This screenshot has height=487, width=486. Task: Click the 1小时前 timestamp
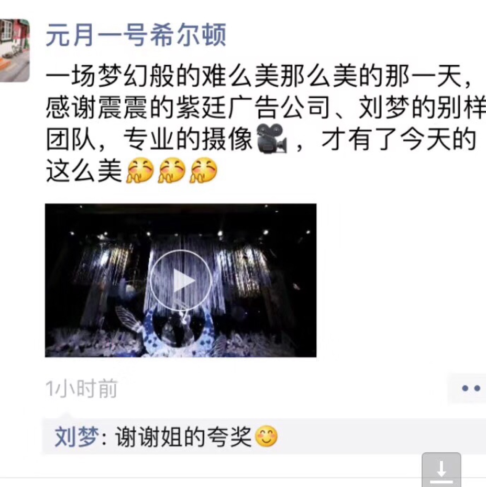point(81,388)
